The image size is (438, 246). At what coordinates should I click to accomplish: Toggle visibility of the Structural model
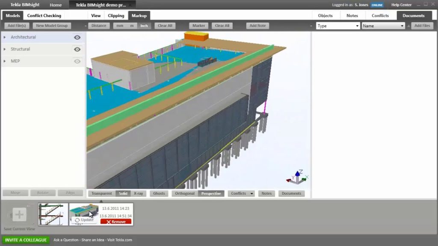[x=77, y=49]
